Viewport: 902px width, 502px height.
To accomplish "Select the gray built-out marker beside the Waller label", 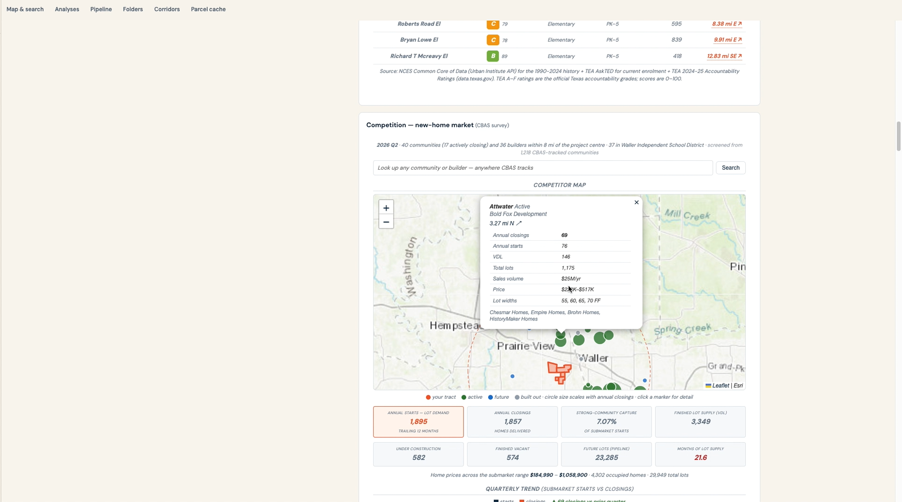I will (x=581, y=359).
